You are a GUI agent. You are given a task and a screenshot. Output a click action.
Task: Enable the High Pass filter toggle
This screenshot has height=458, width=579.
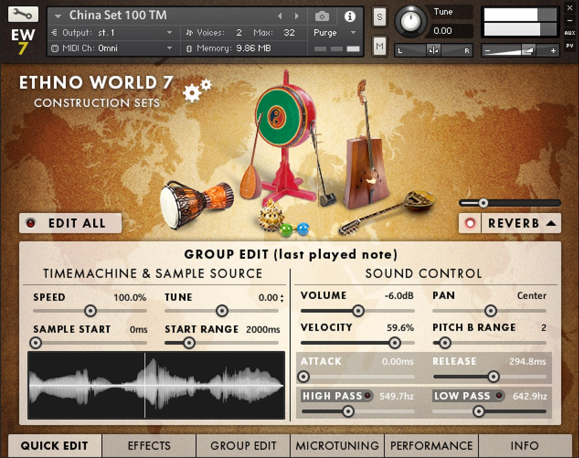(368, 396)
